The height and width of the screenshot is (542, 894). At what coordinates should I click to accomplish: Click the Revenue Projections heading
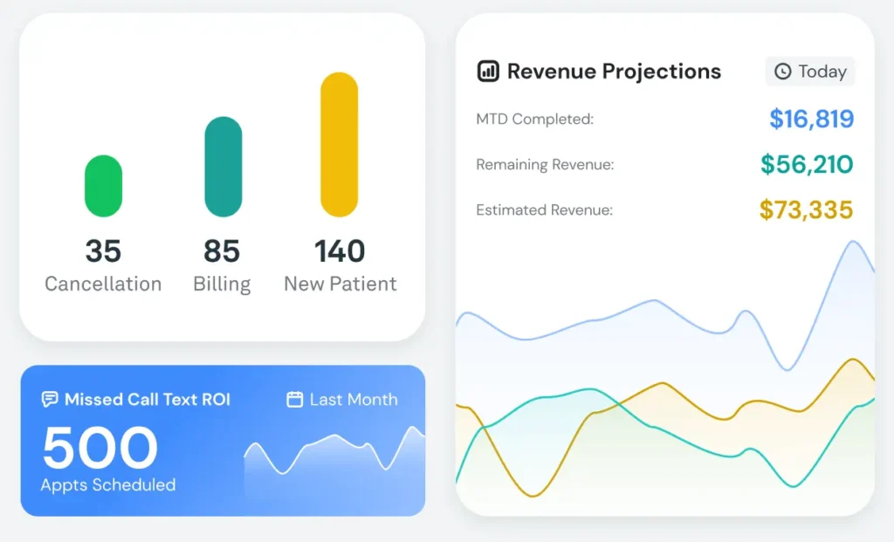(x=614, y=72)
